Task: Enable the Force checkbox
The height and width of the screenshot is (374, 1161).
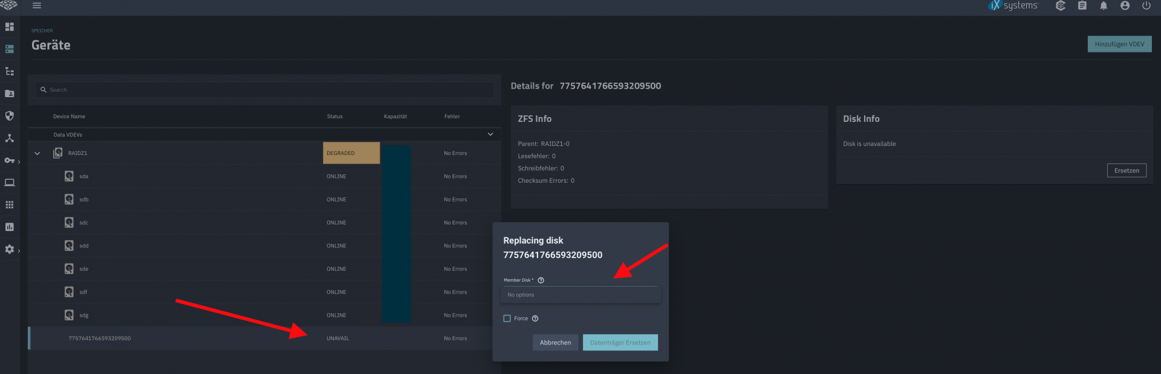Action: [x=507, y=319]
